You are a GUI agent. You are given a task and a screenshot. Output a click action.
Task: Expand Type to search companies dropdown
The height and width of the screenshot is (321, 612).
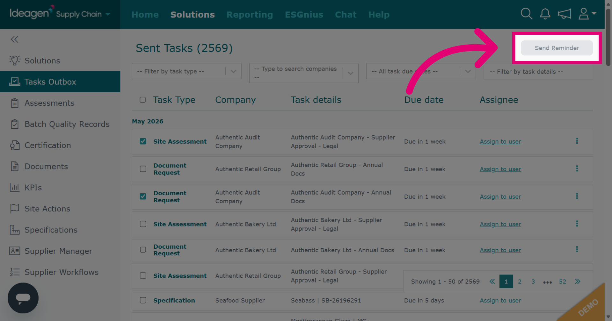pos(350,73)
